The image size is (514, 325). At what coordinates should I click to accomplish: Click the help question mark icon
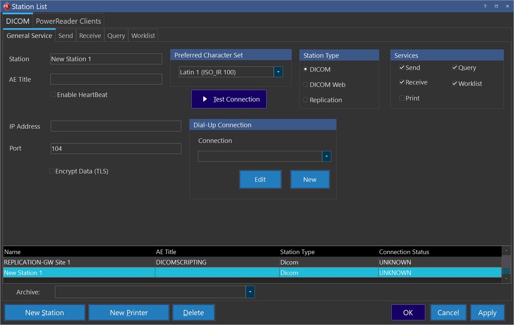coord(485,6)
